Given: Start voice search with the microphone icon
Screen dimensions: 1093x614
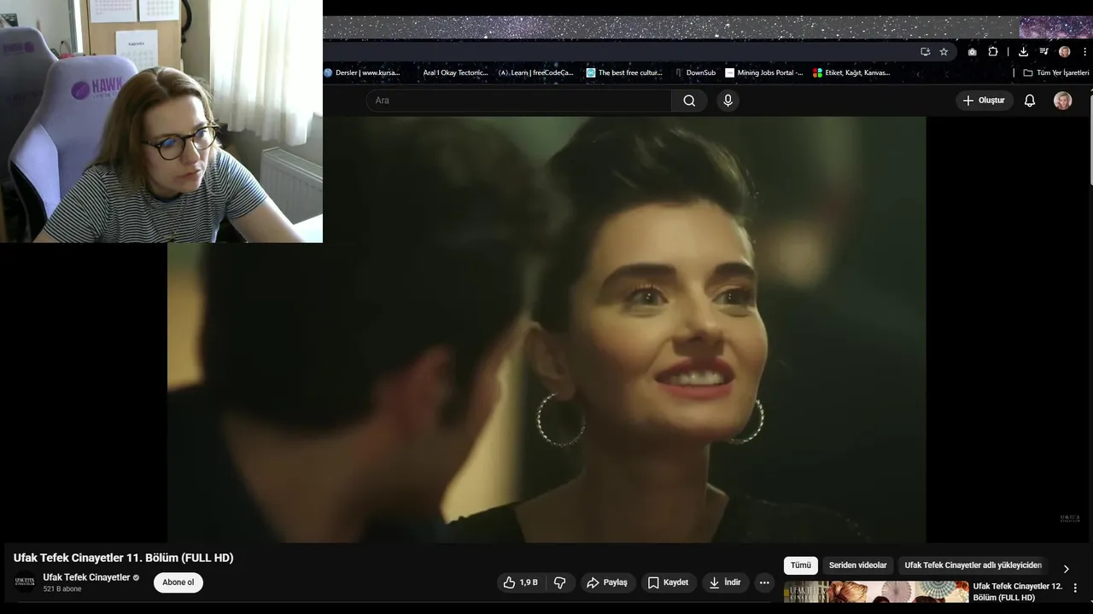Looking at the screenshot, I should 728,101.
